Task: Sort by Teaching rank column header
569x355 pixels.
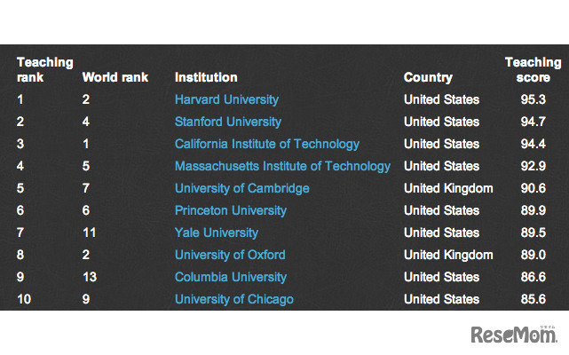Action: [44, 69]
